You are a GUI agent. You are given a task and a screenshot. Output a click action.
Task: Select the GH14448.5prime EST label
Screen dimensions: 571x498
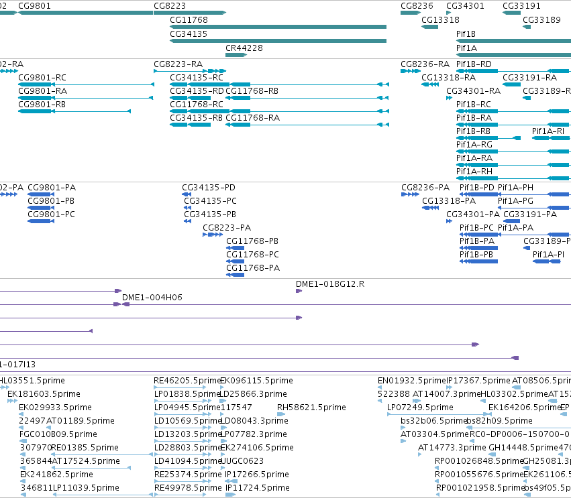(x=523, y=448)
